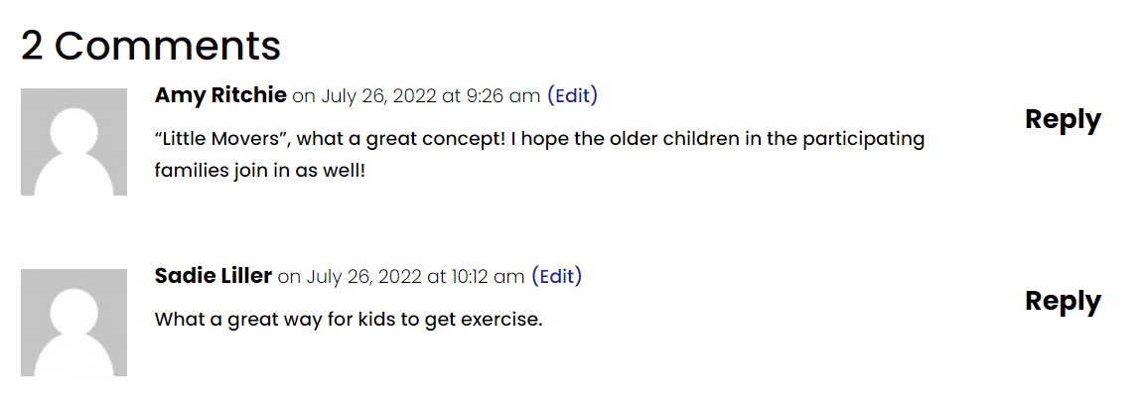Click Amy Ritchie's gray avatar icon
This screenshot has height=412, width=1141.
pyautogui.click(x=73, y=142)
